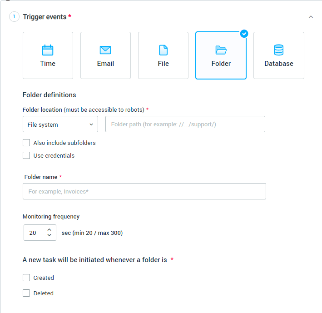322x313 pixels.
Task: Click the step 1 circle icon
Action: click(14, 17)
